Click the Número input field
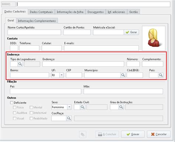The height and width of the screenshot is (142, 175). [x=133, y=64]
